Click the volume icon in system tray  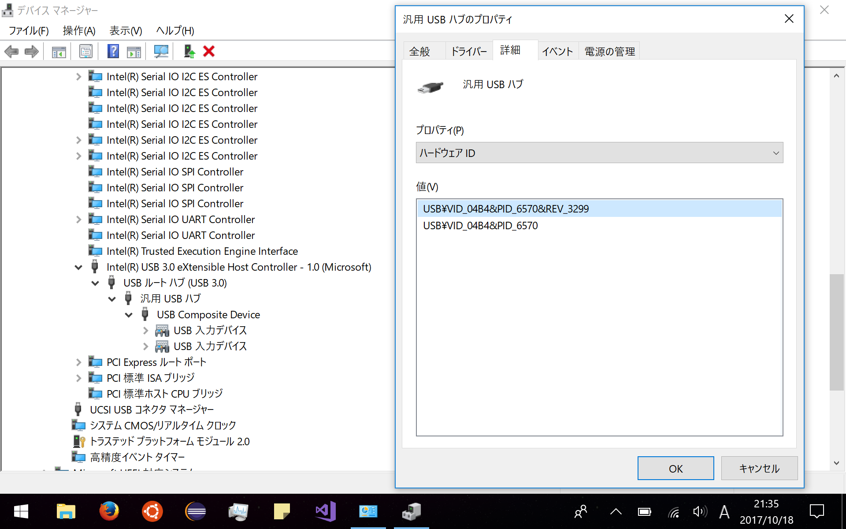[699, 512]
